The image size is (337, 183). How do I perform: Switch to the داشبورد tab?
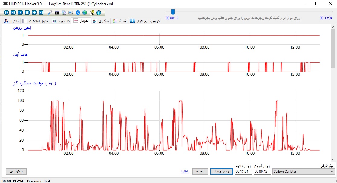click(x=61, y=21)
